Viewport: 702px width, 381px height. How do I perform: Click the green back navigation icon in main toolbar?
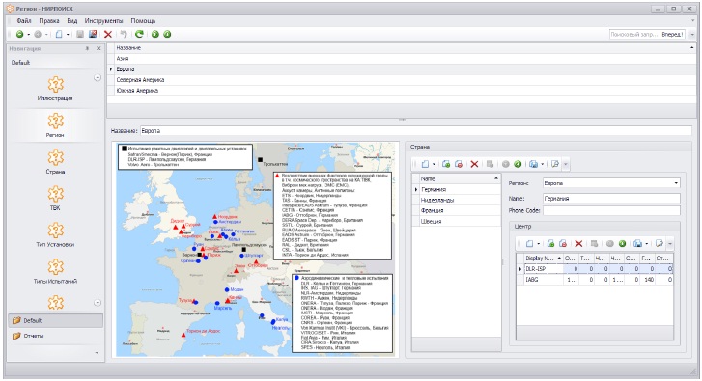pyautogui.click(x=19, y=34)
